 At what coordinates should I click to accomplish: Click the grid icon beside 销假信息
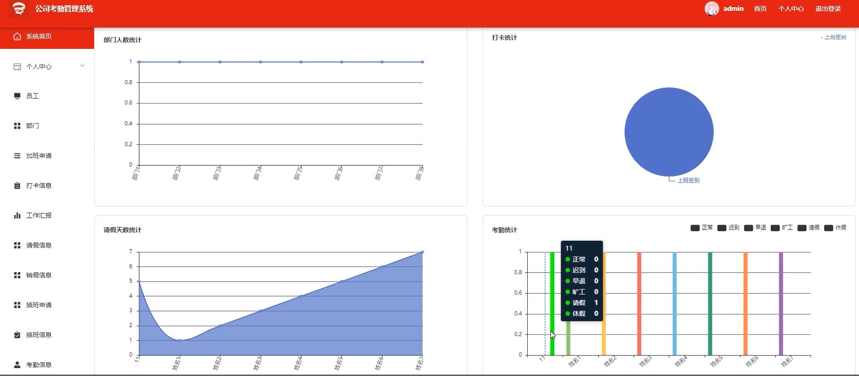pos(17,275)
